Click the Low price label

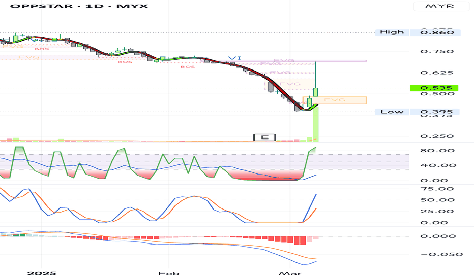coord(392,112)
